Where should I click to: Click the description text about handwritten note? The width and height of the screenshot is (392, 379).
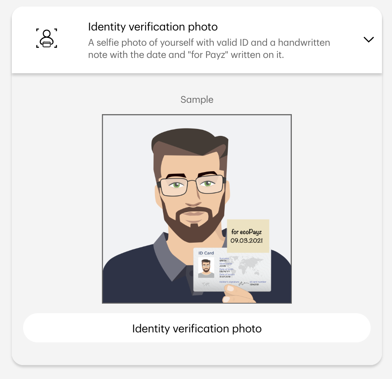point(209,48)
